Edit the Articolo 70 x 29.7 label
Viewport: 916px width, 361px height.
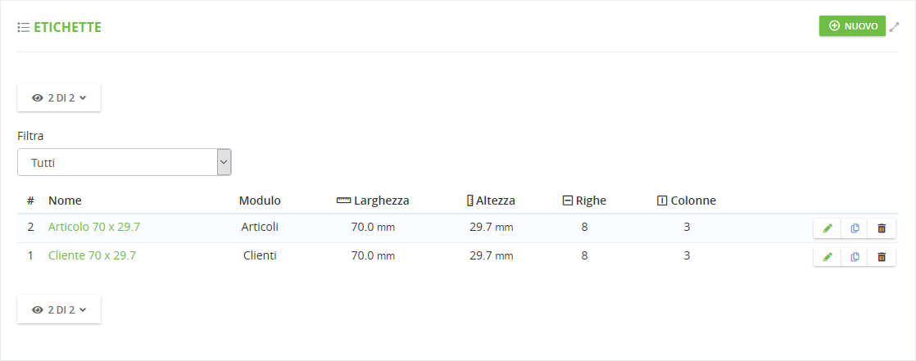(x=828, y=228)
